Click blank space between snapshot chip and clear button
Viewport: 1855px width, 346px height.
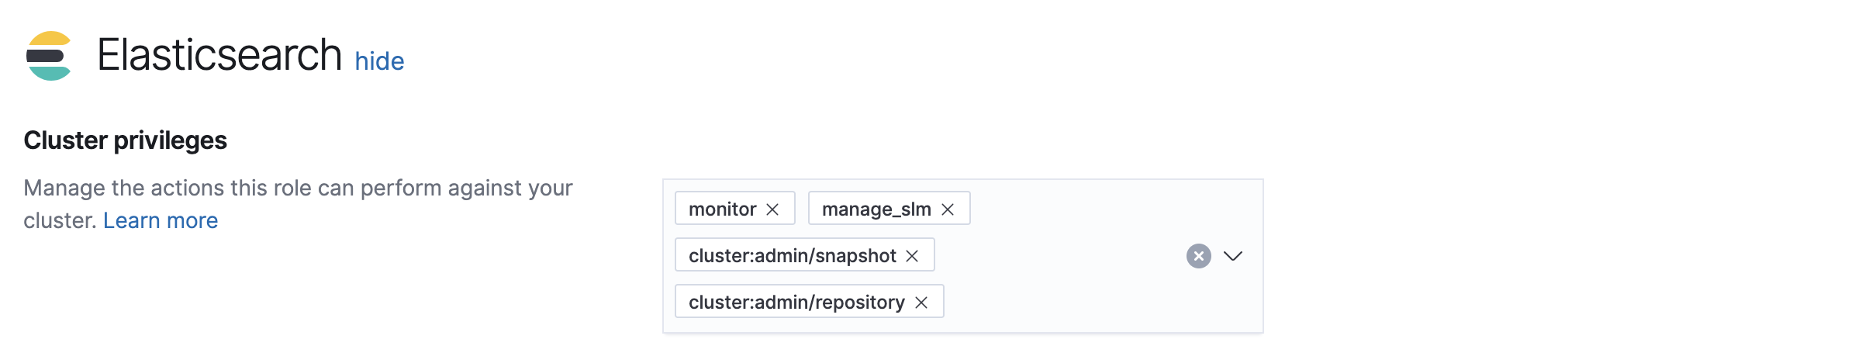click(1055, 256)
